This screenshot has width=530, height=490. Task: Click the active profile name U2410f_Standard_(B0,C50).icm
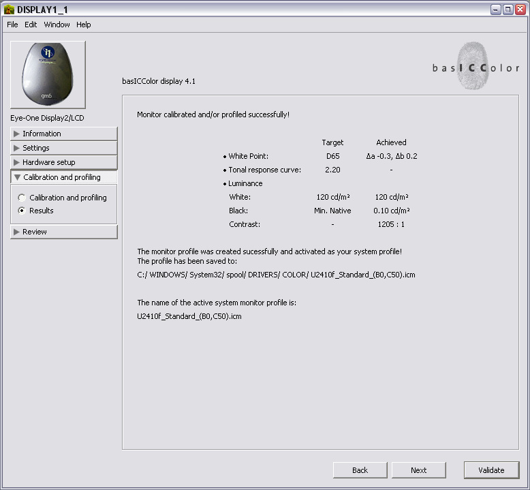coord(189,316)
